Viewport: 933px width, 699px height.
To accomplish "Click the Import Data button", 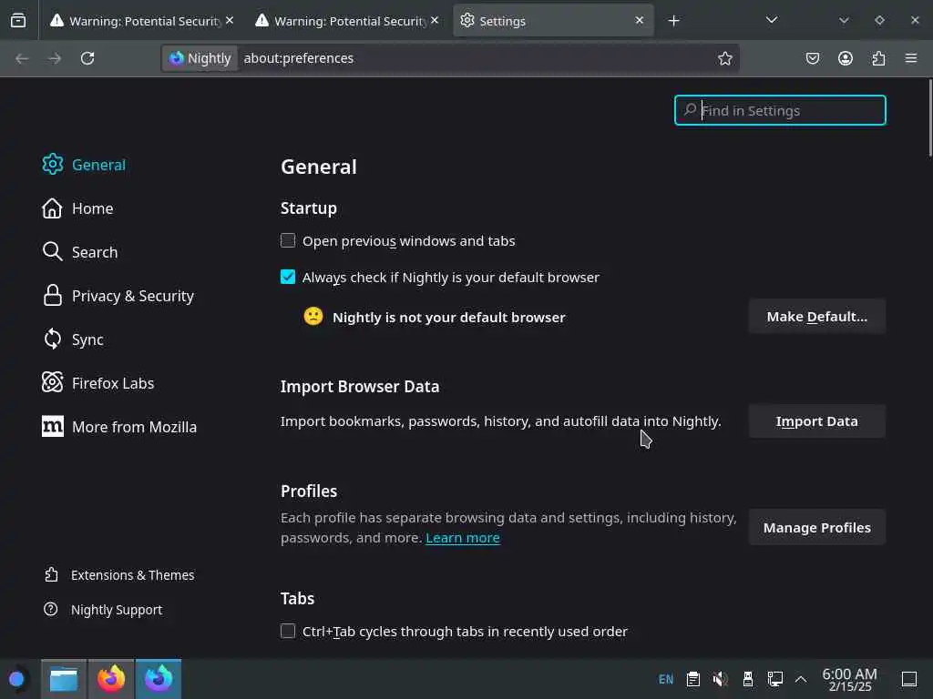I will tap(817, 421).
